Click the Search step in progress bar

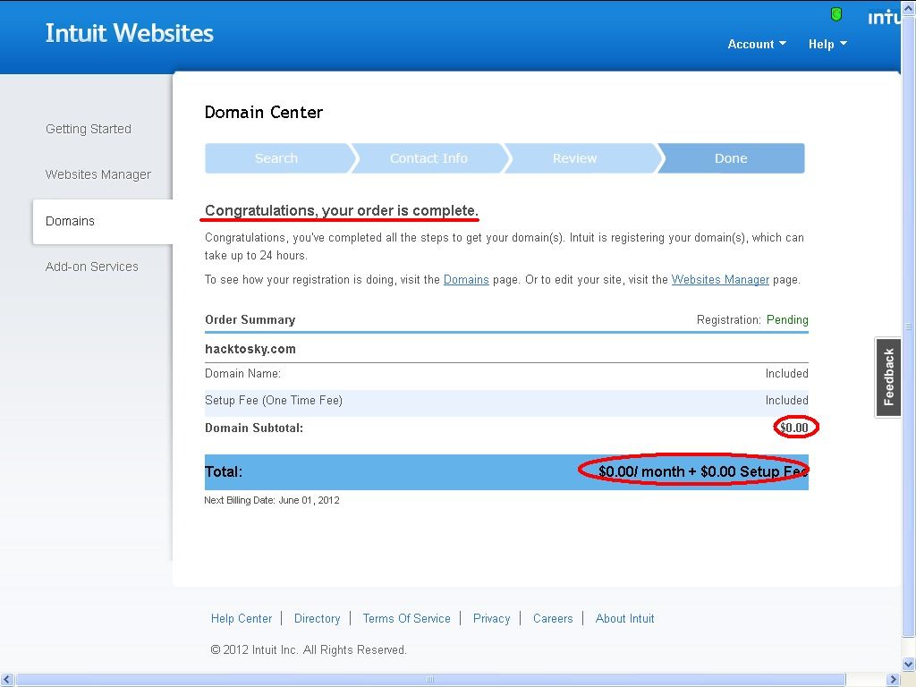(x=277, y=158)
